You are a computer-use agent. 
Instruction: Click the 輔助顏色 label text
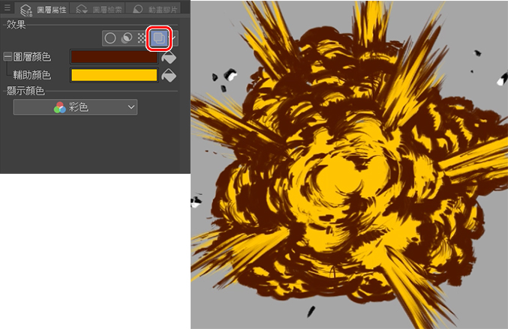coord(33,75)
